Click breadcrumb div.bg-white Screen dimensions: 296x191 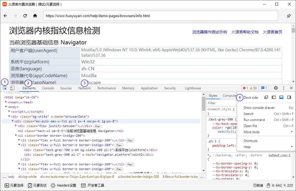coord(27,177)
